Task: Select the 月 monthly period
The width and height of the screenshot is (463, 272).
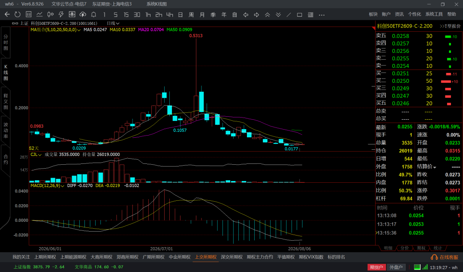Action: pos(202,15)
